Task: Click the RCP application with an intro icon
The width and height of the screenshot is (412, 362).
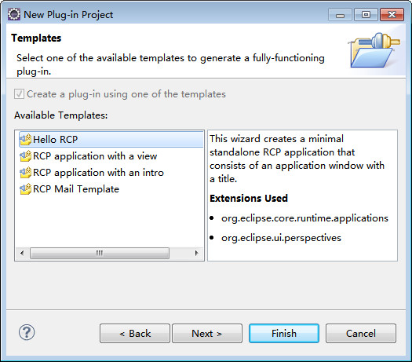Action: (25, 173)
